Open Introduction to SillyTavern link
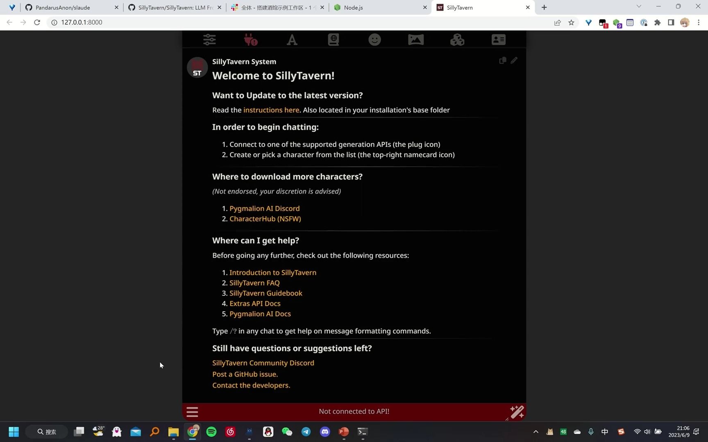This screenshot has height=442, width=708. 273,273
